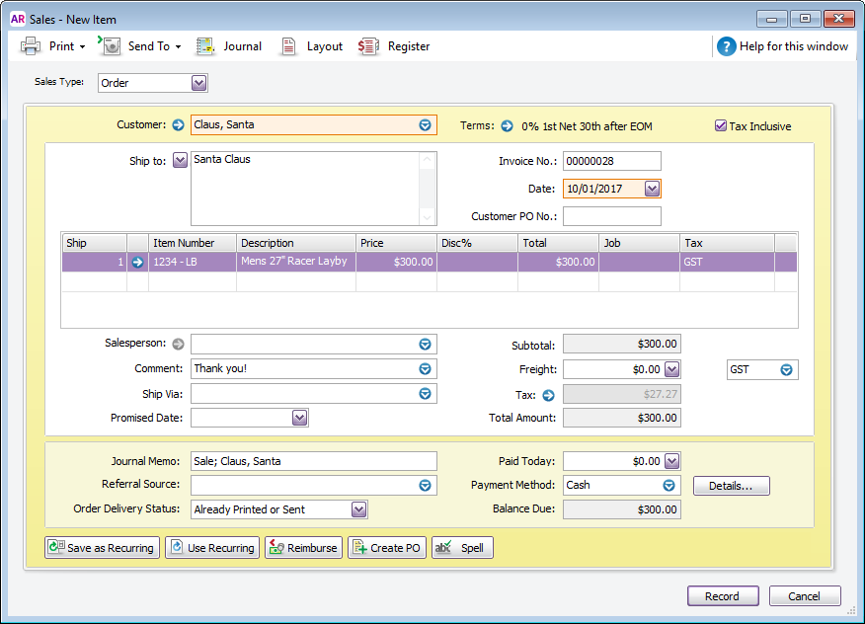865x624 pixels.
Task: Open the Order Delivery Status dropdown
Action: pyautogui.click(x=359, y=509)
